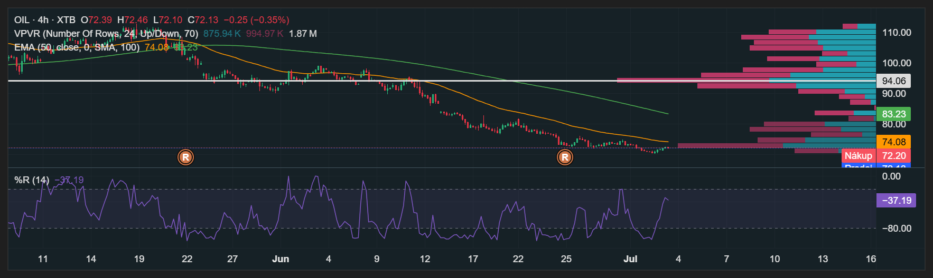Click the purple -37.19 %R value label

[x=896, y=201]
